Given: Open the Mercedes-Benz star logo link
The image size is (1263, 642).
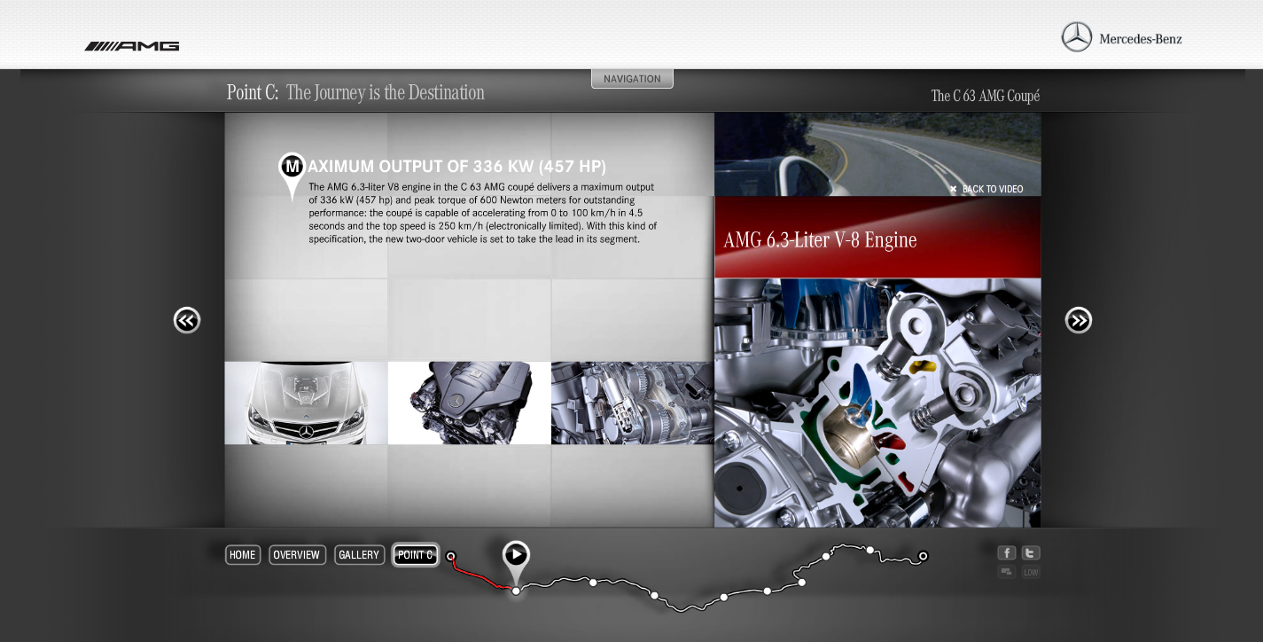Looking at the screenshot, I should click(1121, 37).
